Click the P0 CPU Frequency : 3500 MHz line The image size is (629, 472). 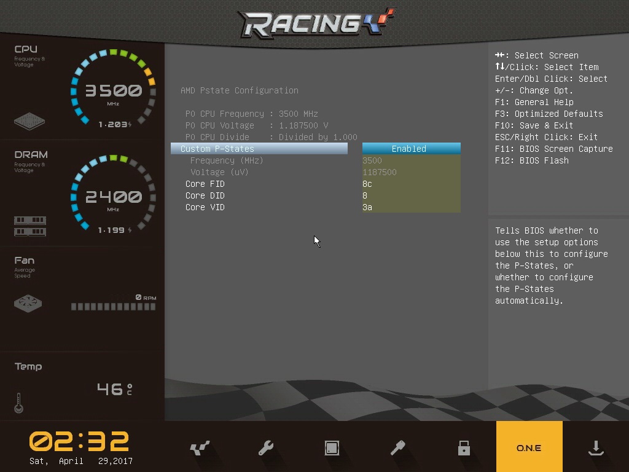tap(251, 114)
